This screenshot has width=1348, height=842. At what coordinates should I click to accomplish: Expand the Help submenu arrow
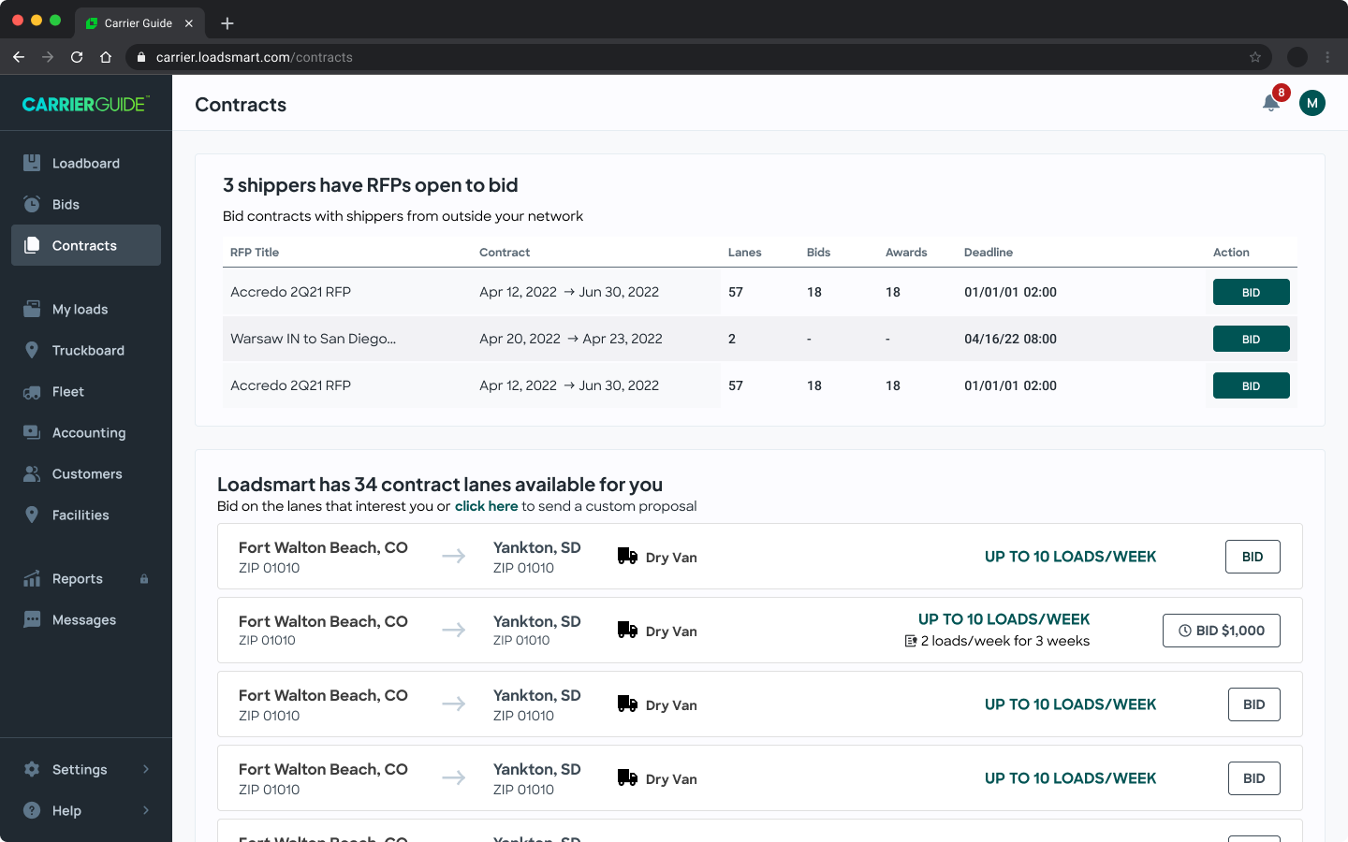146,810
